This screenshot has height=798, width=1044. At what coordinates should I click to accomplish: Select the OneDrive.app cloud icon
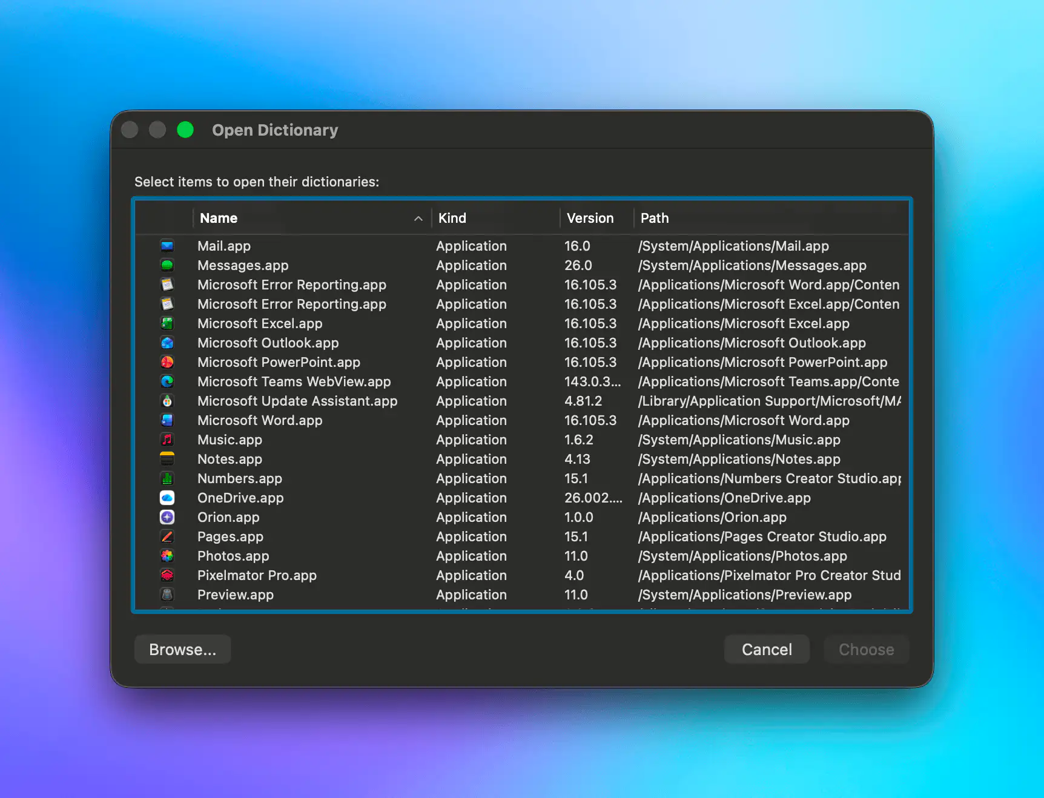coord(167,498)
